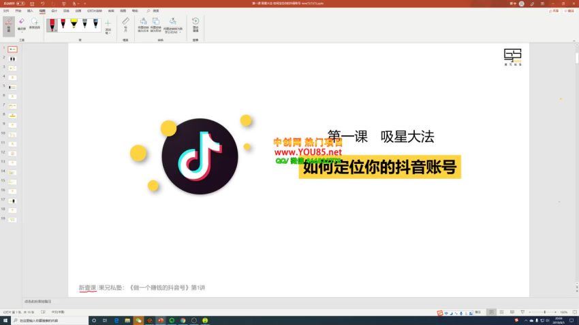579x325 pixels.
Task: Toggle the Ruler stencil
Action: pyautogui.click(x=125, y=24)
